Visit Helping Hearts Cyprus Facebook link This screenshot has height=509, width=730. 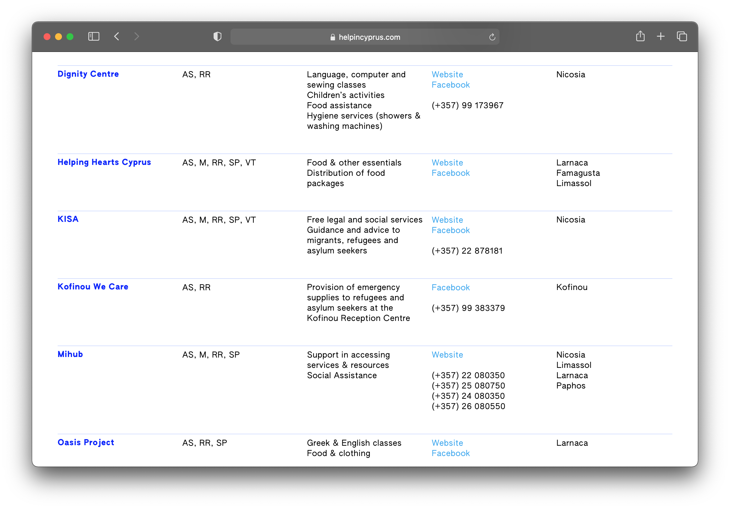pyautogui.click(x=450, y=173)
